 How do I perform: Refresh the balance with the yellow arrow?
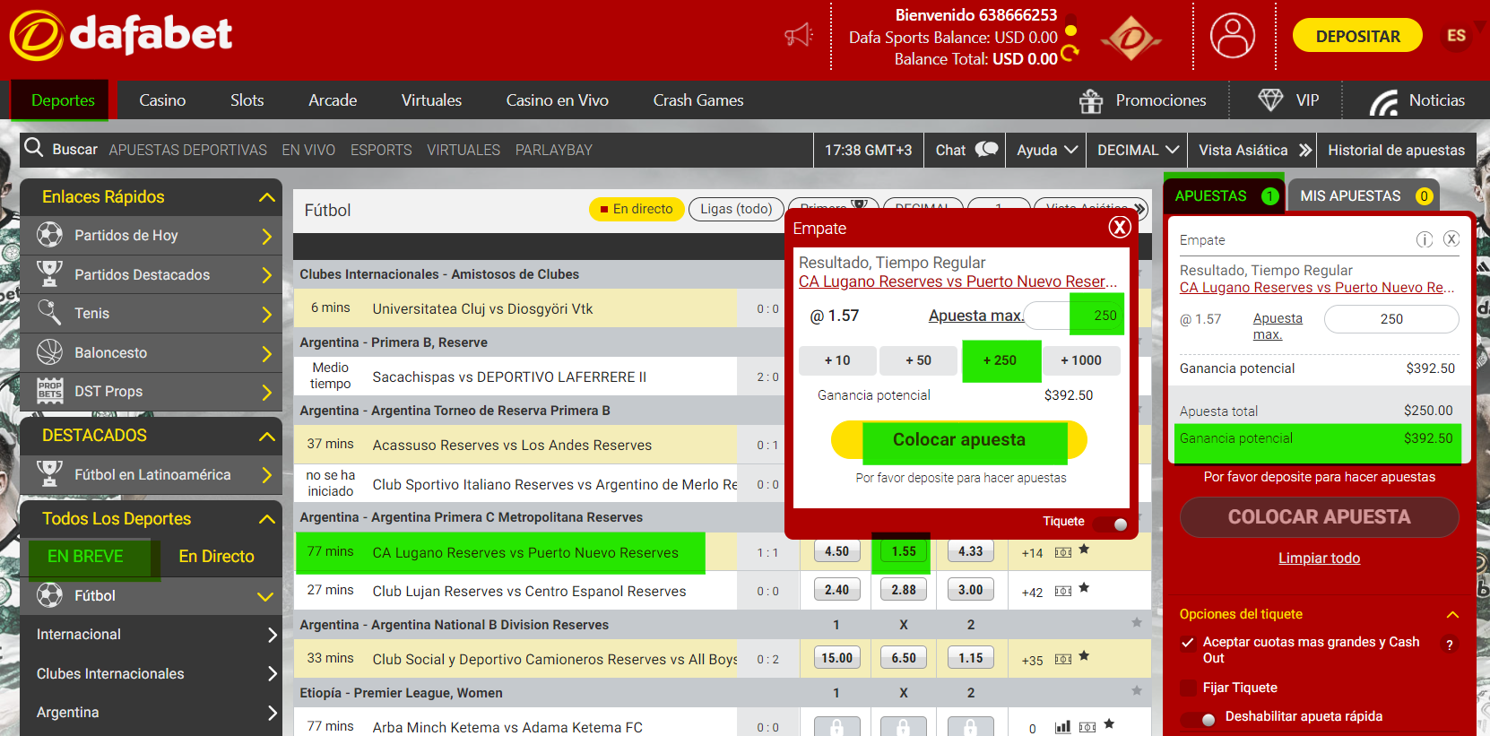tap(1070, 53)
